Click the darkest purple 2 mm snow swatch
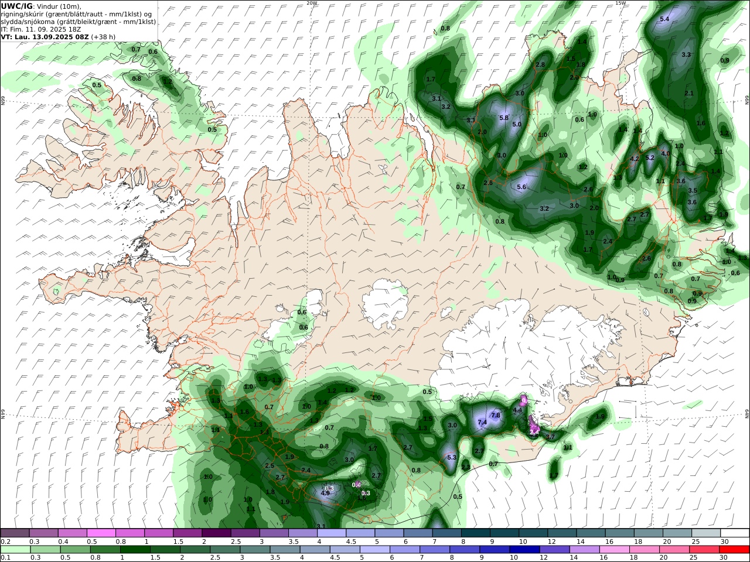Screen dimensions: 750x562 click(216, 533)
